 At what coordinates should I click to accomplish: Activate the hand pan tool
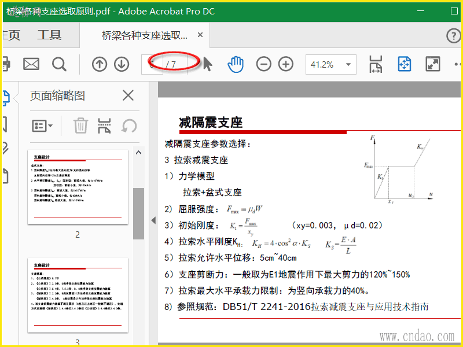pos(236,64)
